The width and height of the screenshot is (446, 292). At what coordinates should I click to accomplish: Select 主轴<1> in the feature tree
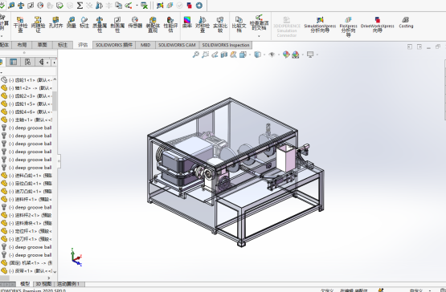27,120
